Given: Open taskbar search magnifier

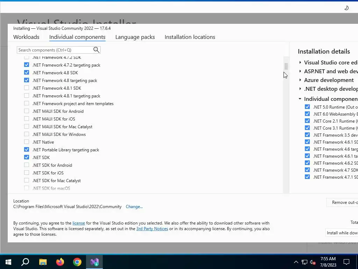Looking at the screenshot, I should tap(25, 262).
